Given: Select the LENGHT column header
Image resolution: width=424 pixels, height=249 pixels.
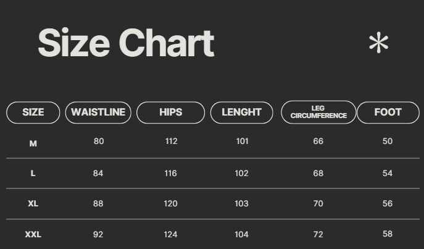Looking at the screenshot, I should tap(241, 112).
